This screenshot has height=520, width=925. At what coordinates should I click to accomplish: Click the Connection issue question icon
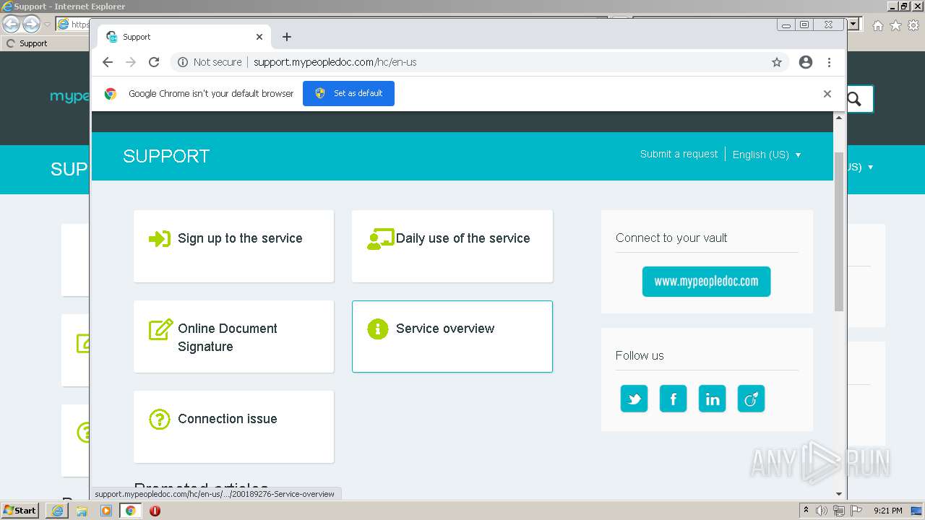pos(159,419)
